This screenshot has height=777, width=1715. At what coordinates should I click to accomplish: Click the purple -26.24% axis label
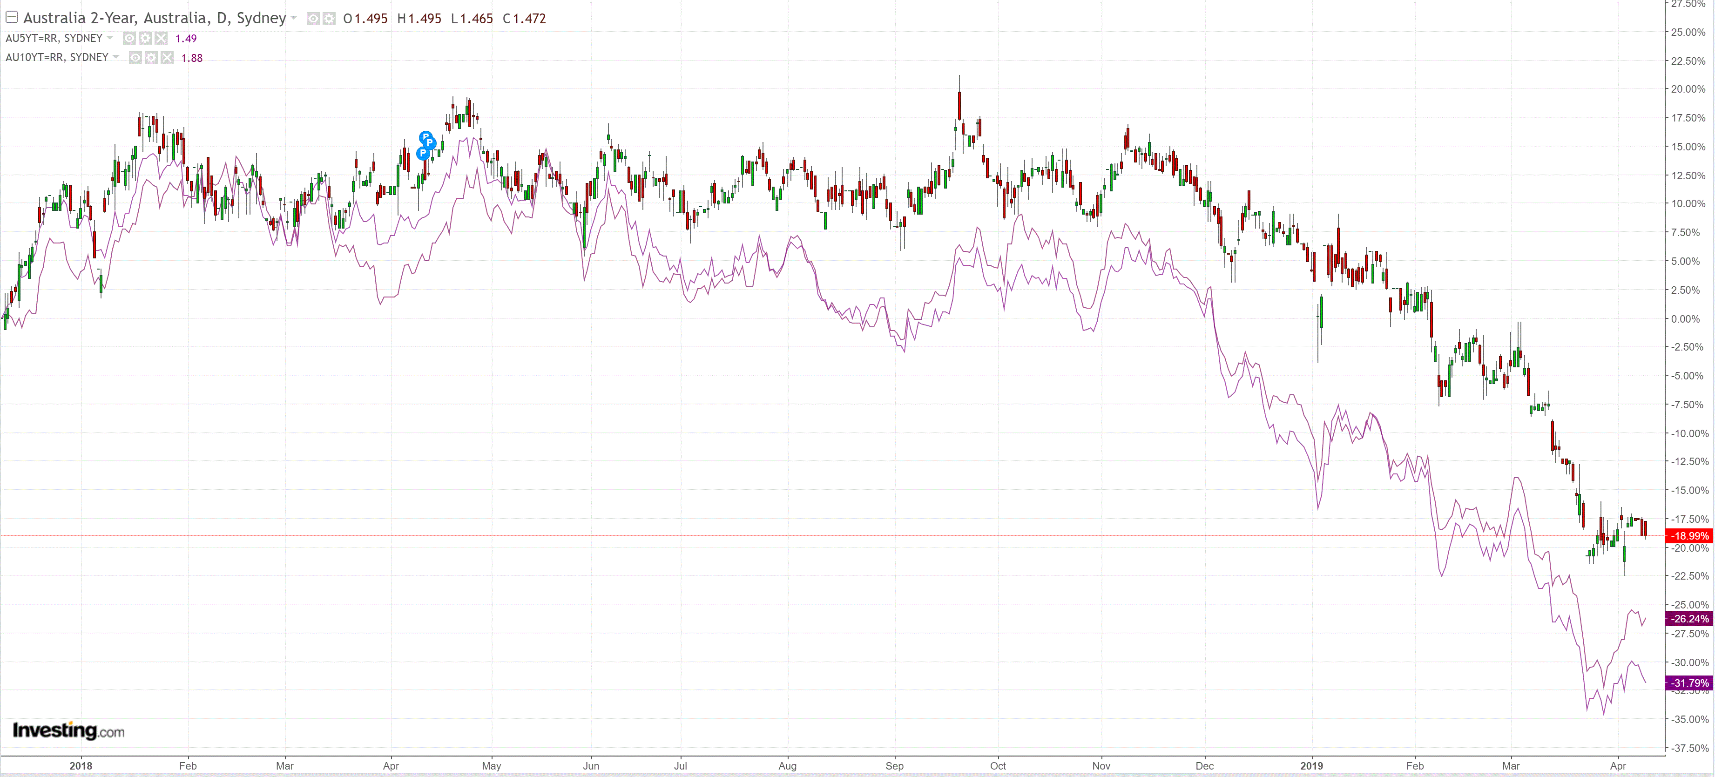[x=1689, y=619]
